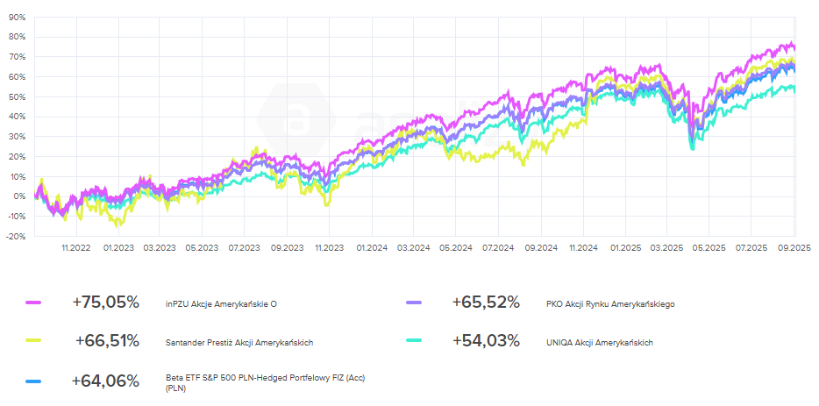The image size is (819, 406).
Task: Click the +65,52% return value
Action: click(485, 303)
